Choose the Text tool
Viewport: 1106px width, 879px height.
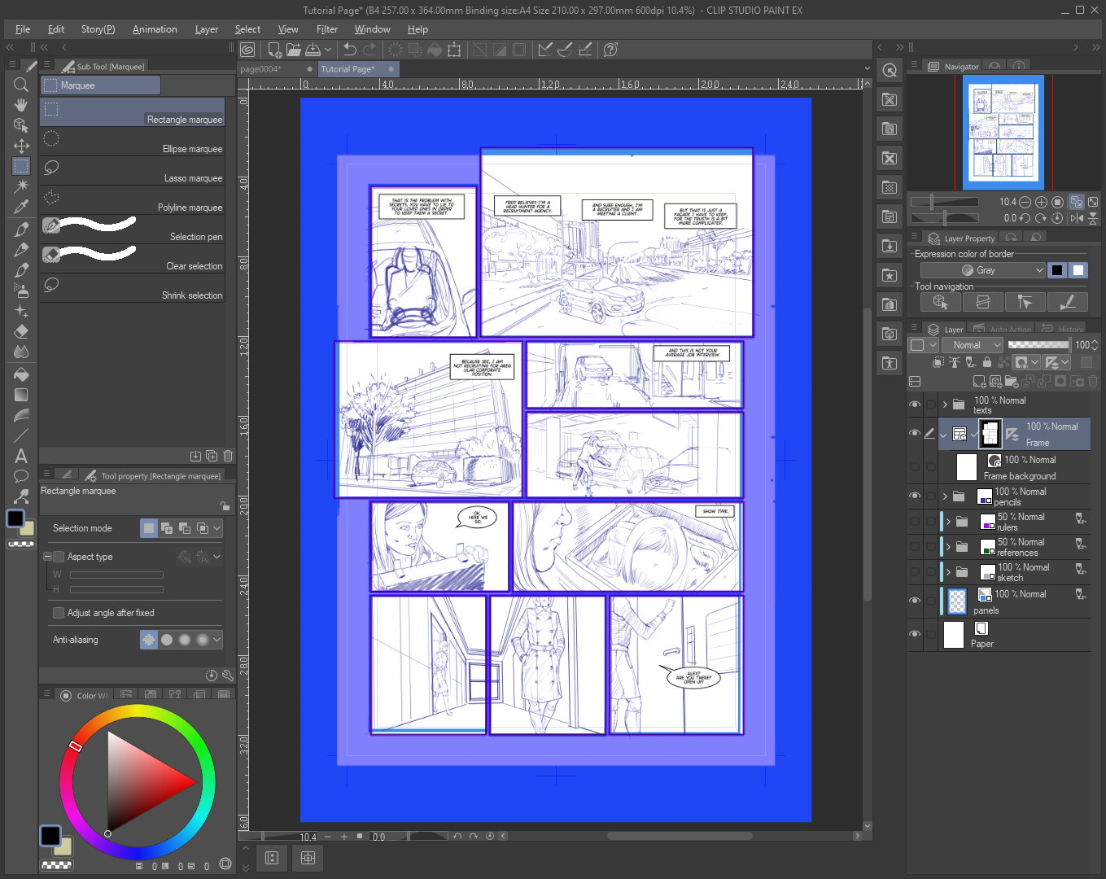(x=21, y=455)
